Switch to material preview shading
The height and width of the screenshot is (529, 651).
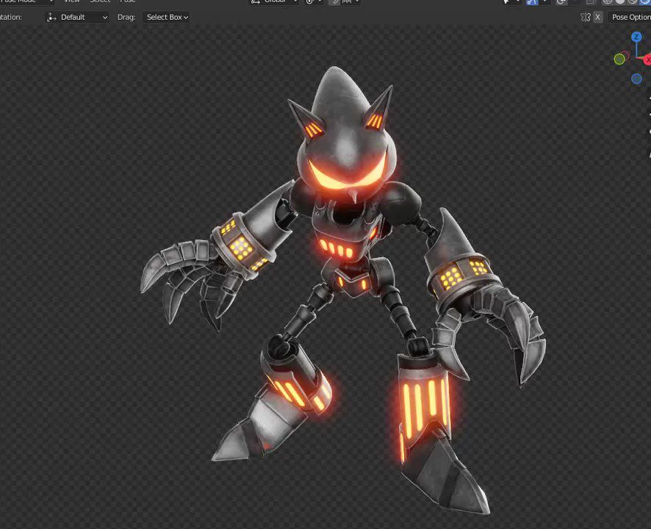pyautogui.click(x=633, y=1)
